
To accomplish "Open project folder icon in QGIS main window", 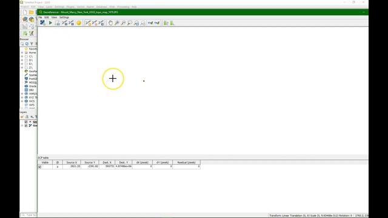I will (x=32, y=12).
